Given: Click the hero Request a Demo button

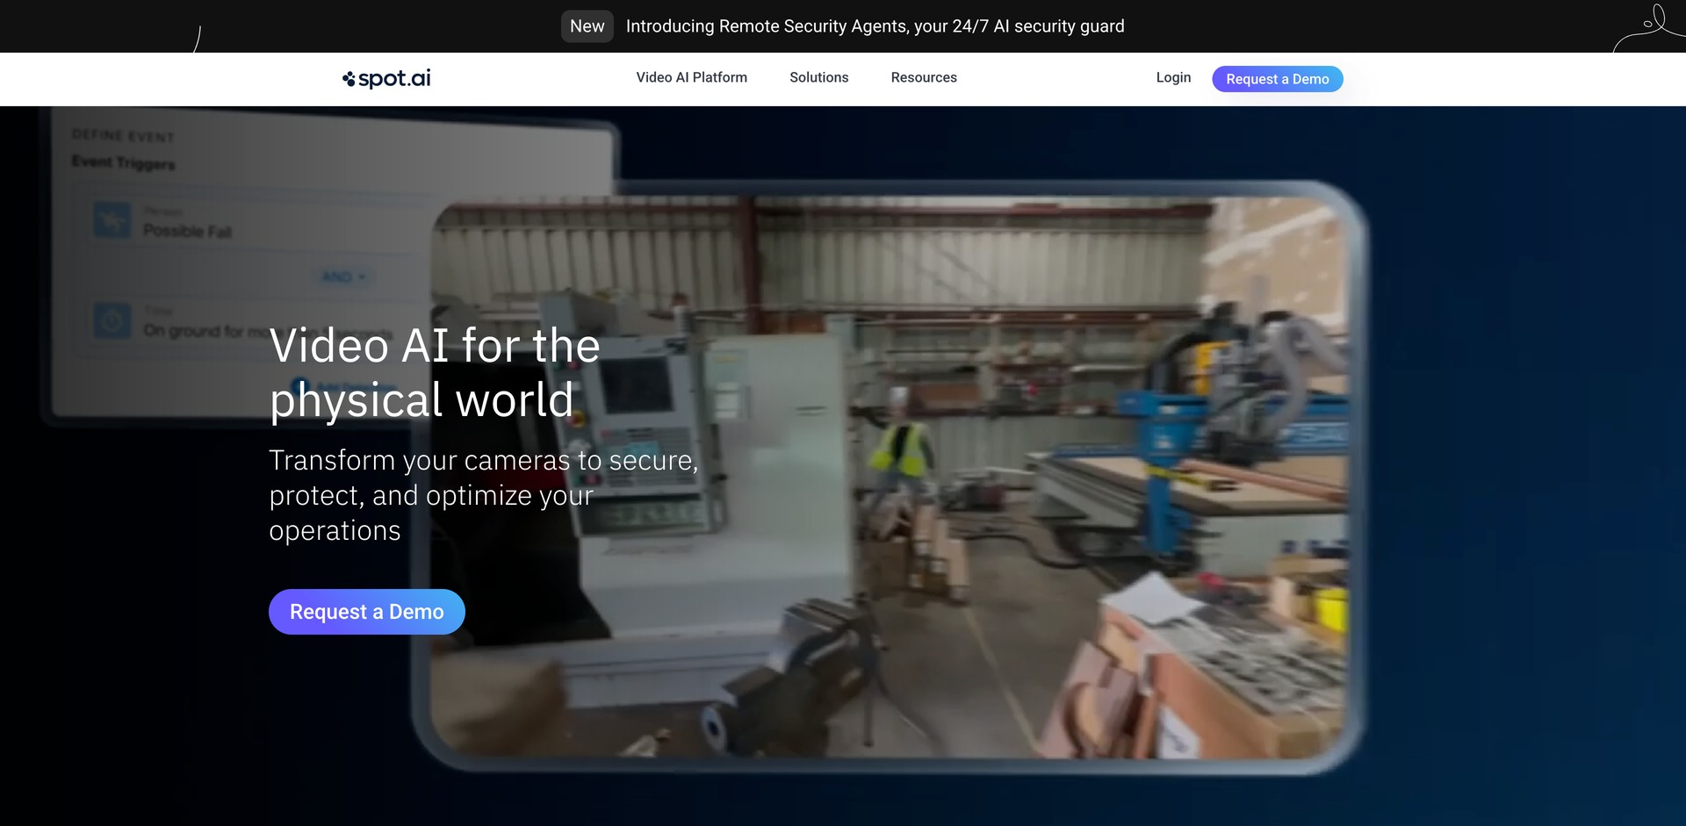Looking at the screenshot, I should tap(367, 612).
